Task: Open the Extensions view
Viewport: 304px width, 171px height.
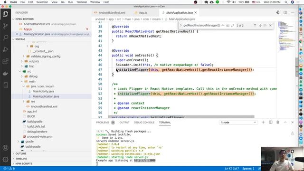Action: coord(5,61)
